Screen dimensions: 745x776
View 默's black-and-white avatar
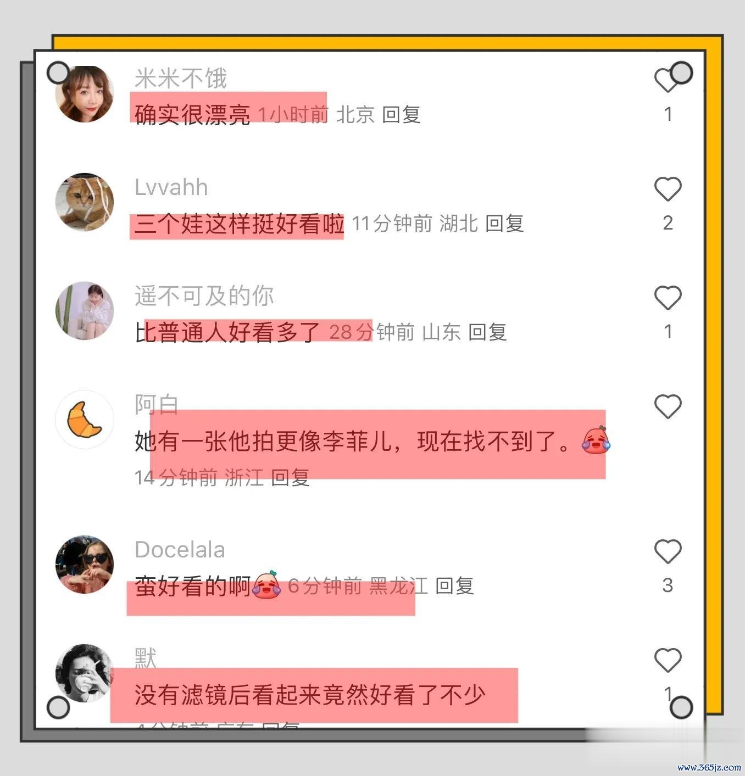coord(85,673)
